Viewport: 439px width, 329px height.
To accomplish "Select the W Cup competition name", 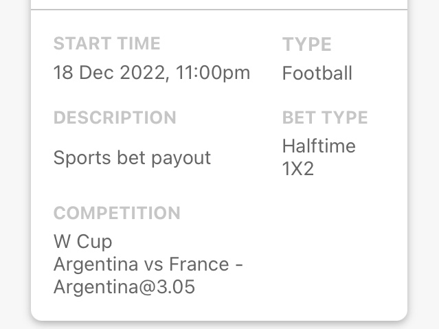I will coord(82,242).
